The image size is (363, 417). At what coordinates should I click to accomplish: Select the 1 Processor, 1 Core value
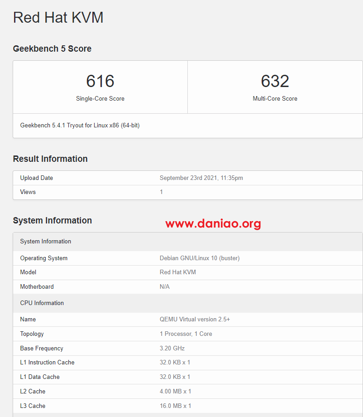(x=186, y=334)
